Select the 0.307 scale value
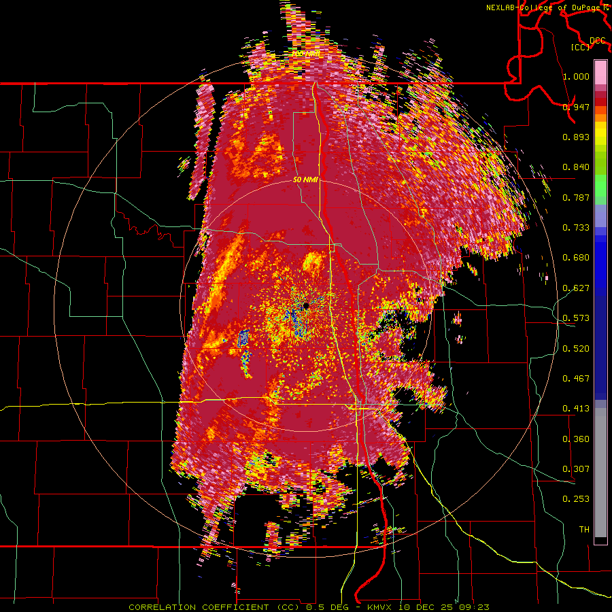Viewport: 612px width, 612px height. pos(576,469)
